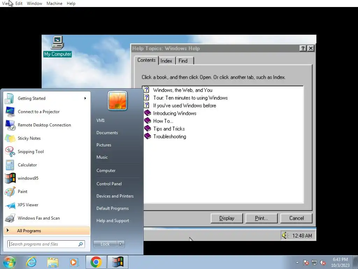Open Music from Start menu
The width and height of the screenshot is (358, 269).
click(x=102, y=157)
